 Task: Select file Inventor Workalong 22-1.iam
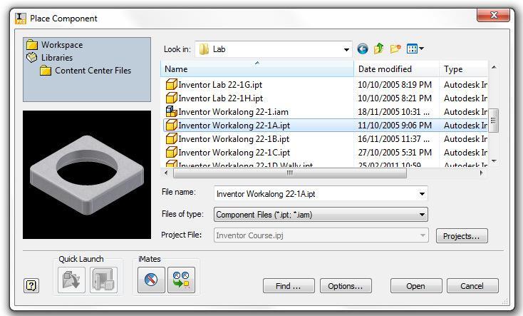click(x=233, y=112)
